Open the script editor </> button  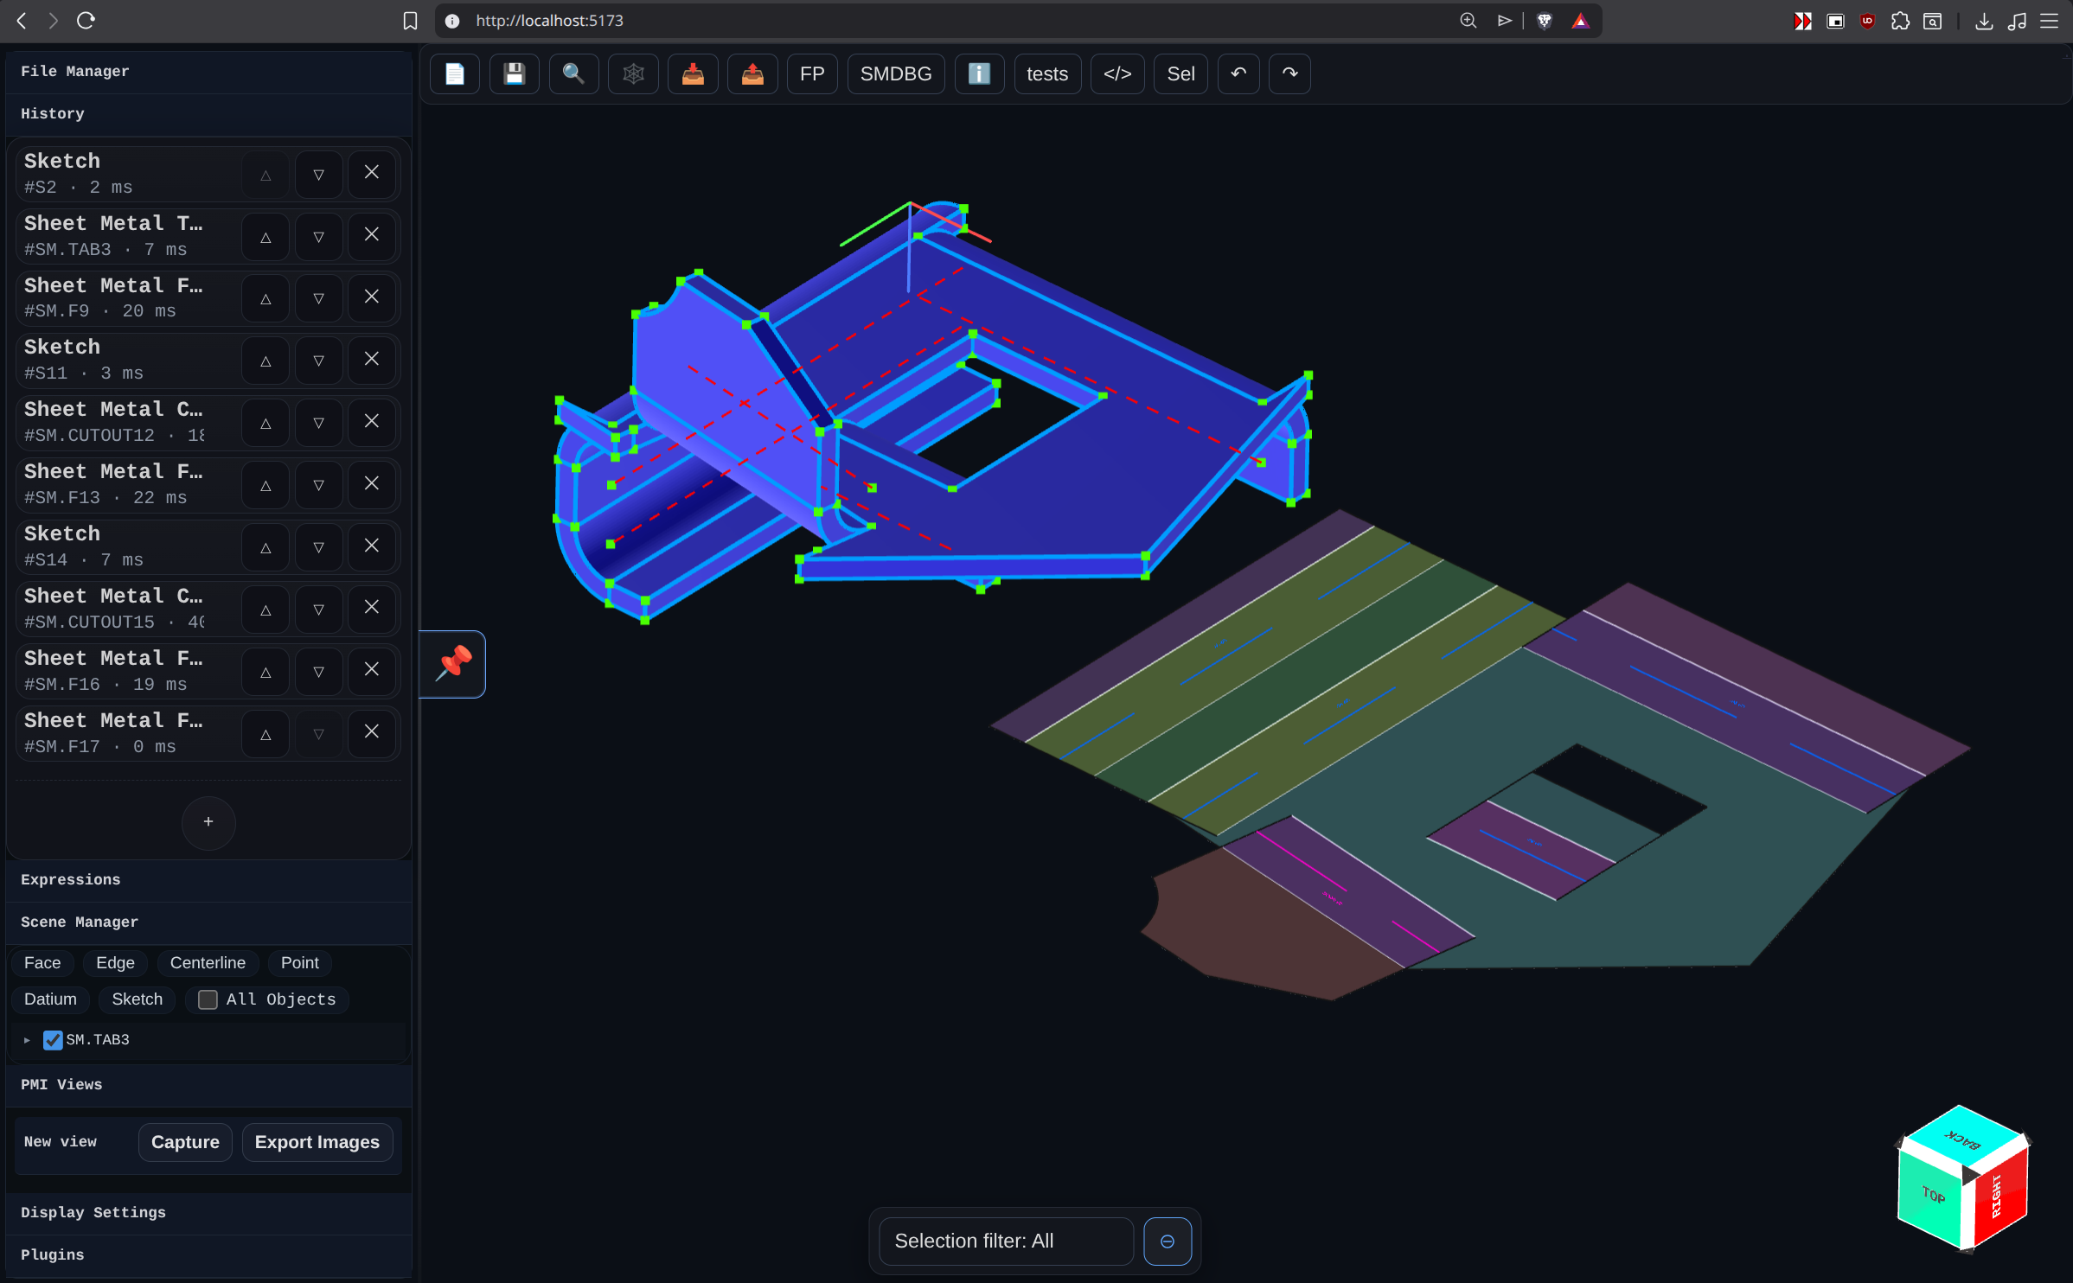(1117, 73)
